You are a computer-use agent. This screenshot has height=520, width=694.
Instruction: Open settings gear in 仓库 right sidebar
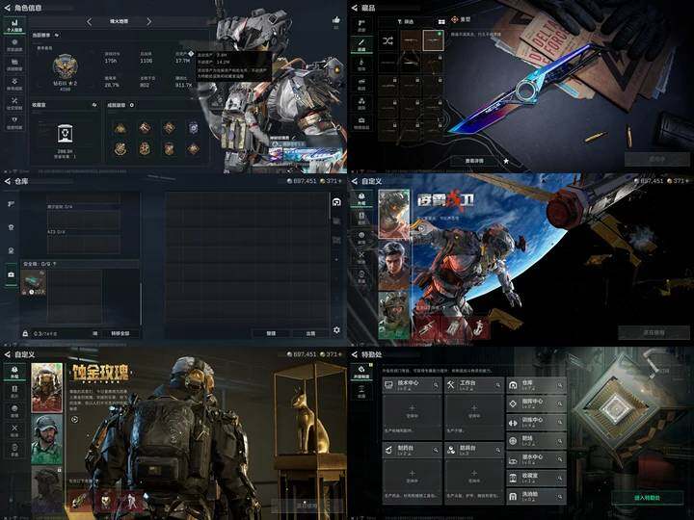pos(336,330)
